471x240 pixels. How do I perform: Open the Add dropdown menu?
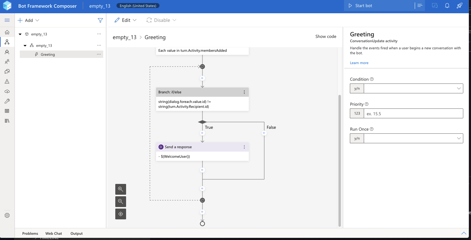[28, 20]
